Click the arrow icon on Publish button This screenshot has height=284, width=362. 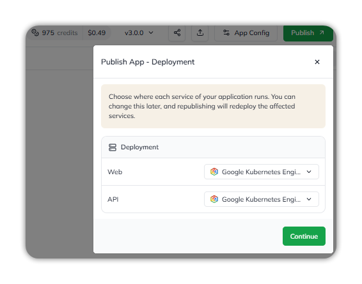(322, 33)
